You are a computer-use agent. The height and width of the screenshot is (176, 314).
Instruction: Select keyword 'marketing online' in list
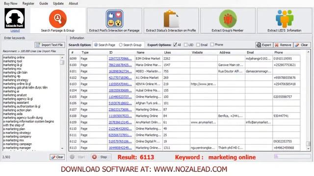(14, 58)
